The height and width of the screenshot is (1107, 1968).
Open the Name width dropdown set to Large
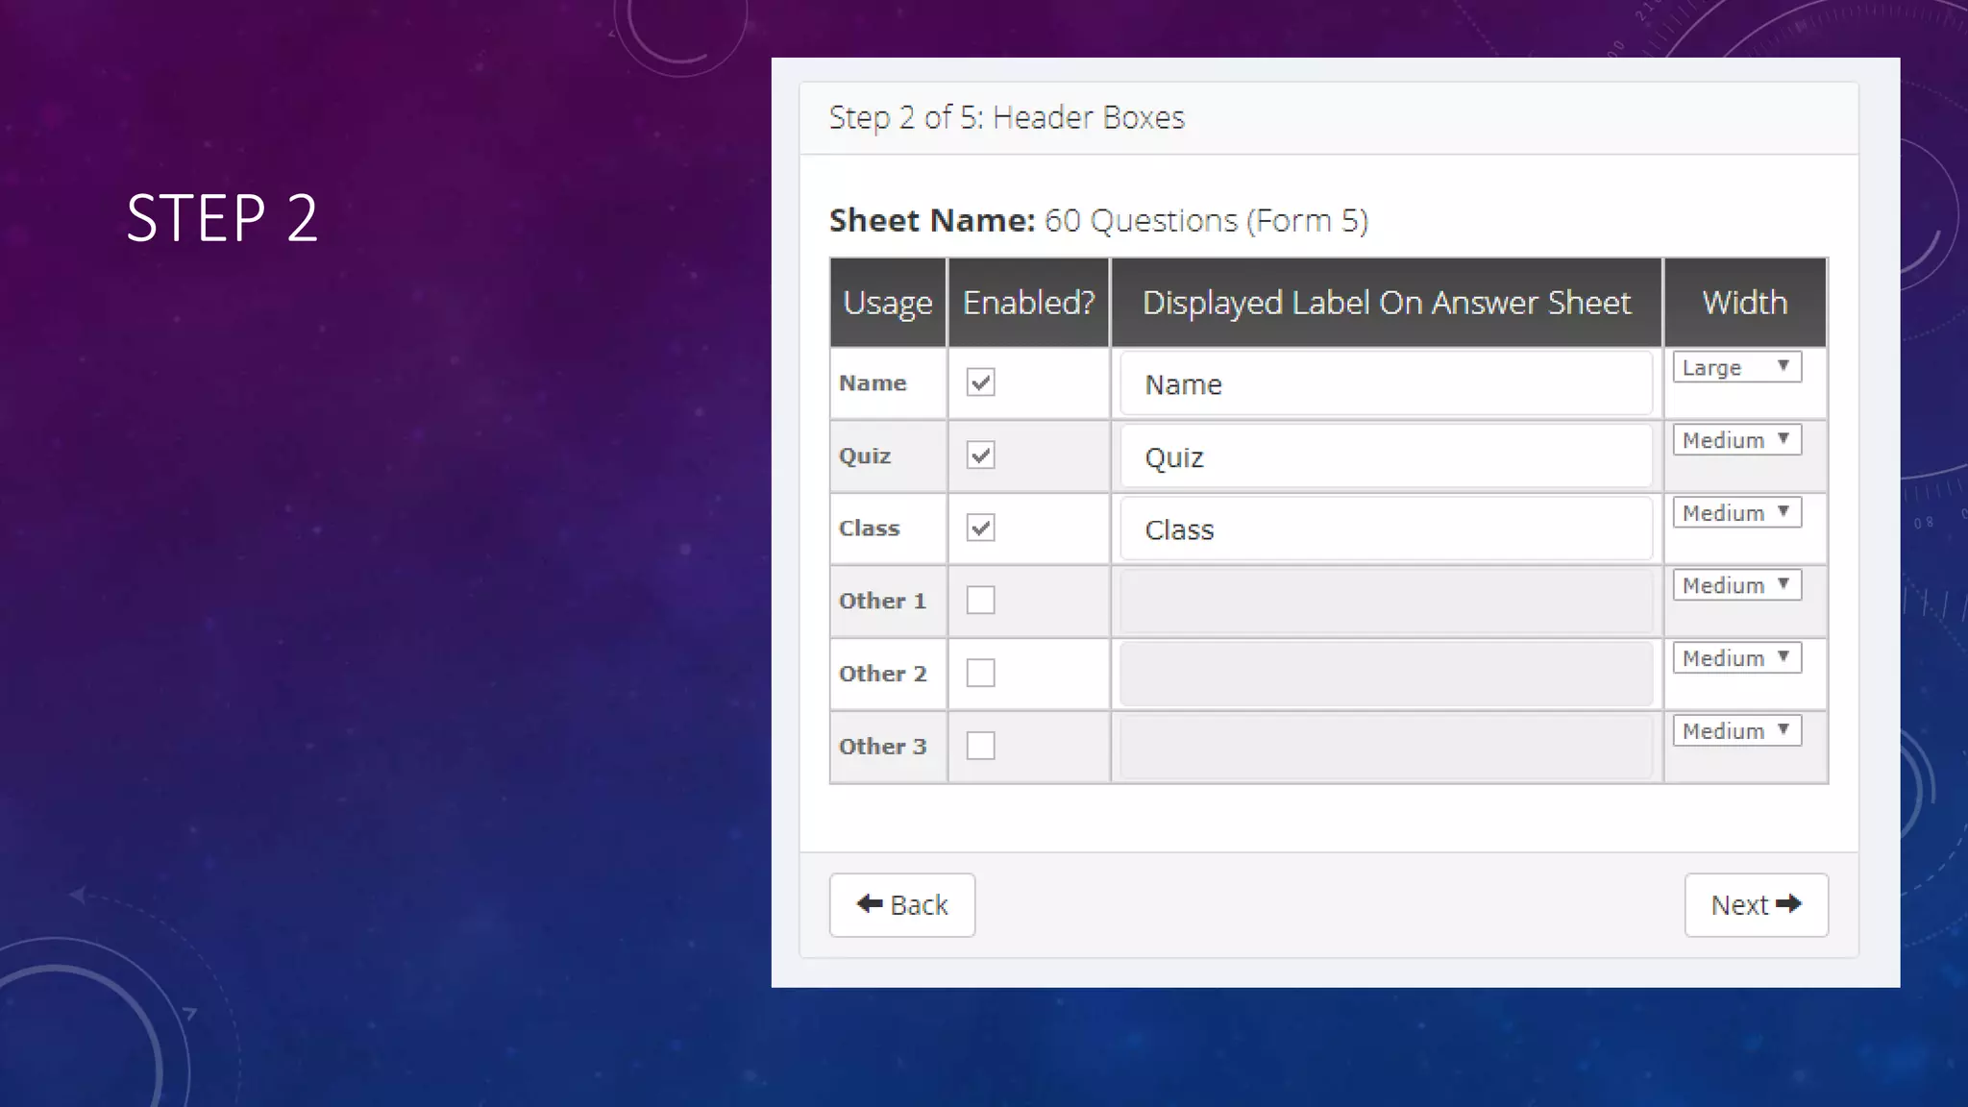pos(1736,367)
